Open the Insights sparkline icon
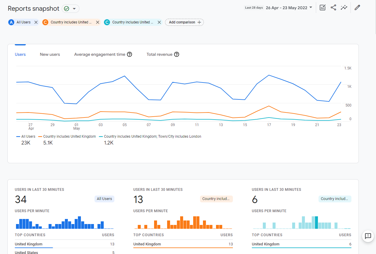Screen dimensions: 376x254 [344, 8]
